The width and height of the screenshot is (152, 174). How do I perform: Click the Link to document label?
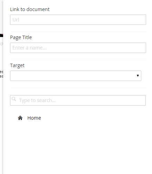[30, 9]
